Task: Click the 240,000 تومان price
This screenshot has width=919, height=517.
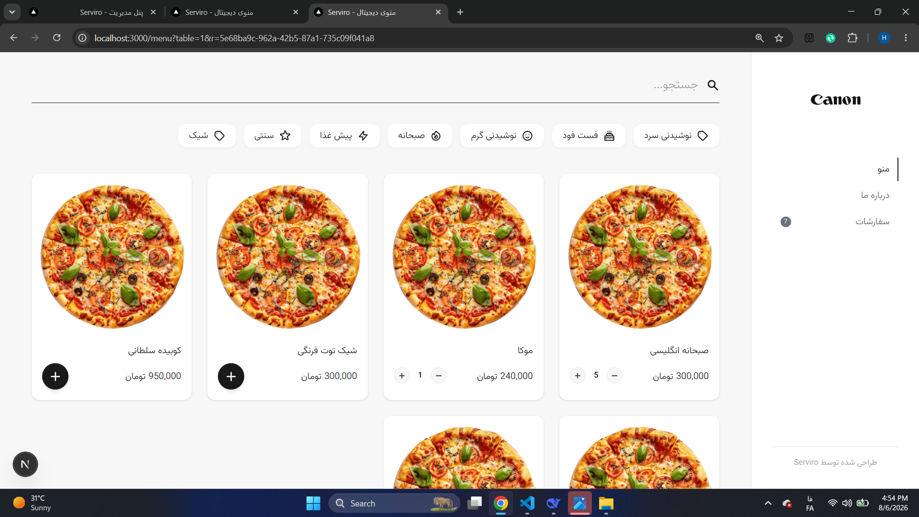Action: (505, 376)
